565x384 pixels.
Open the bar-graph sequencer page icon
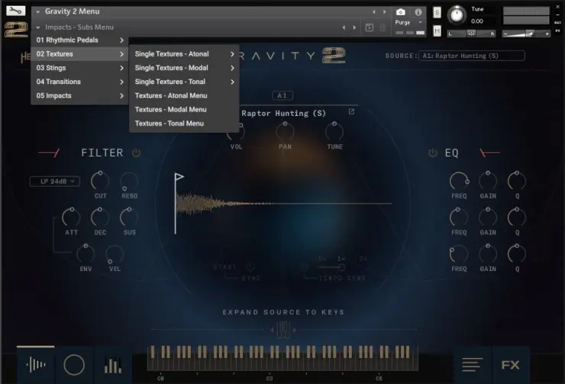point(113,365)
